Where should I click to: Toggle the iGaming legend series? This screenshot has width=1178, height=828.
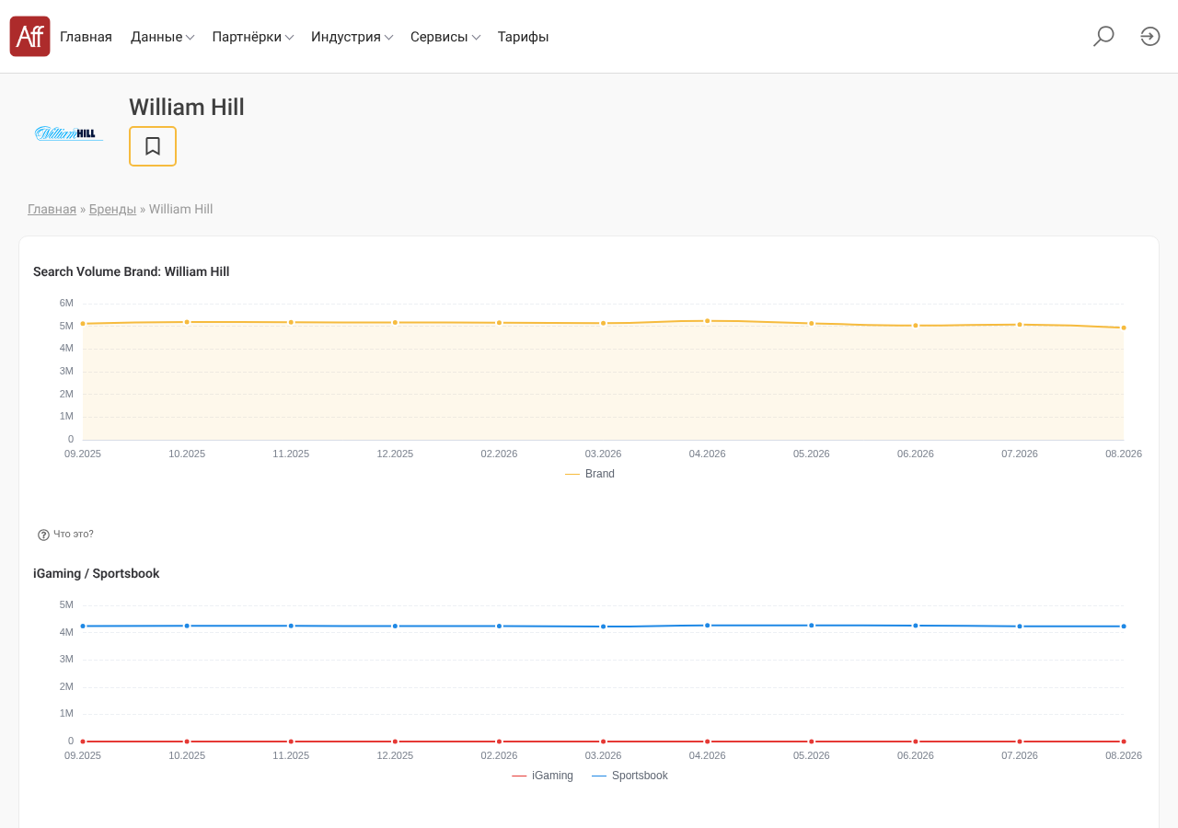click(542, 776)
